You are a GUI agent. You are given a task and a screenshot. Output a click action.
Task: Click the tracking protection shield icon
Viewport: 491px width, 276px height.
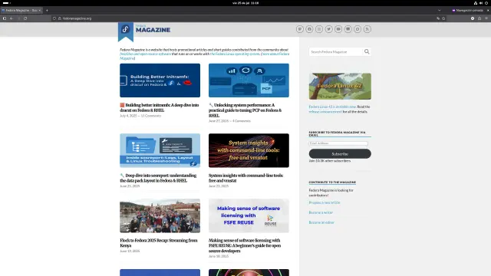click(54, 18)
